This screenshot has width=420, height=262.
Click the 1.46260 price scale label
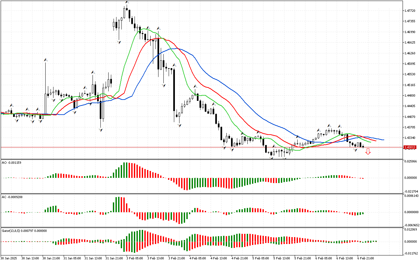[410, 53]
